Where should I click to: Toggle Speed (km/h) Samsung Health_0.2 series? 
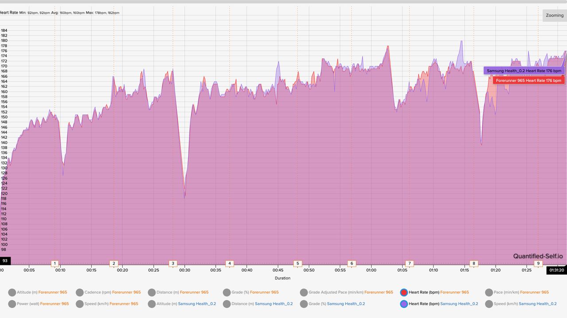521,304
